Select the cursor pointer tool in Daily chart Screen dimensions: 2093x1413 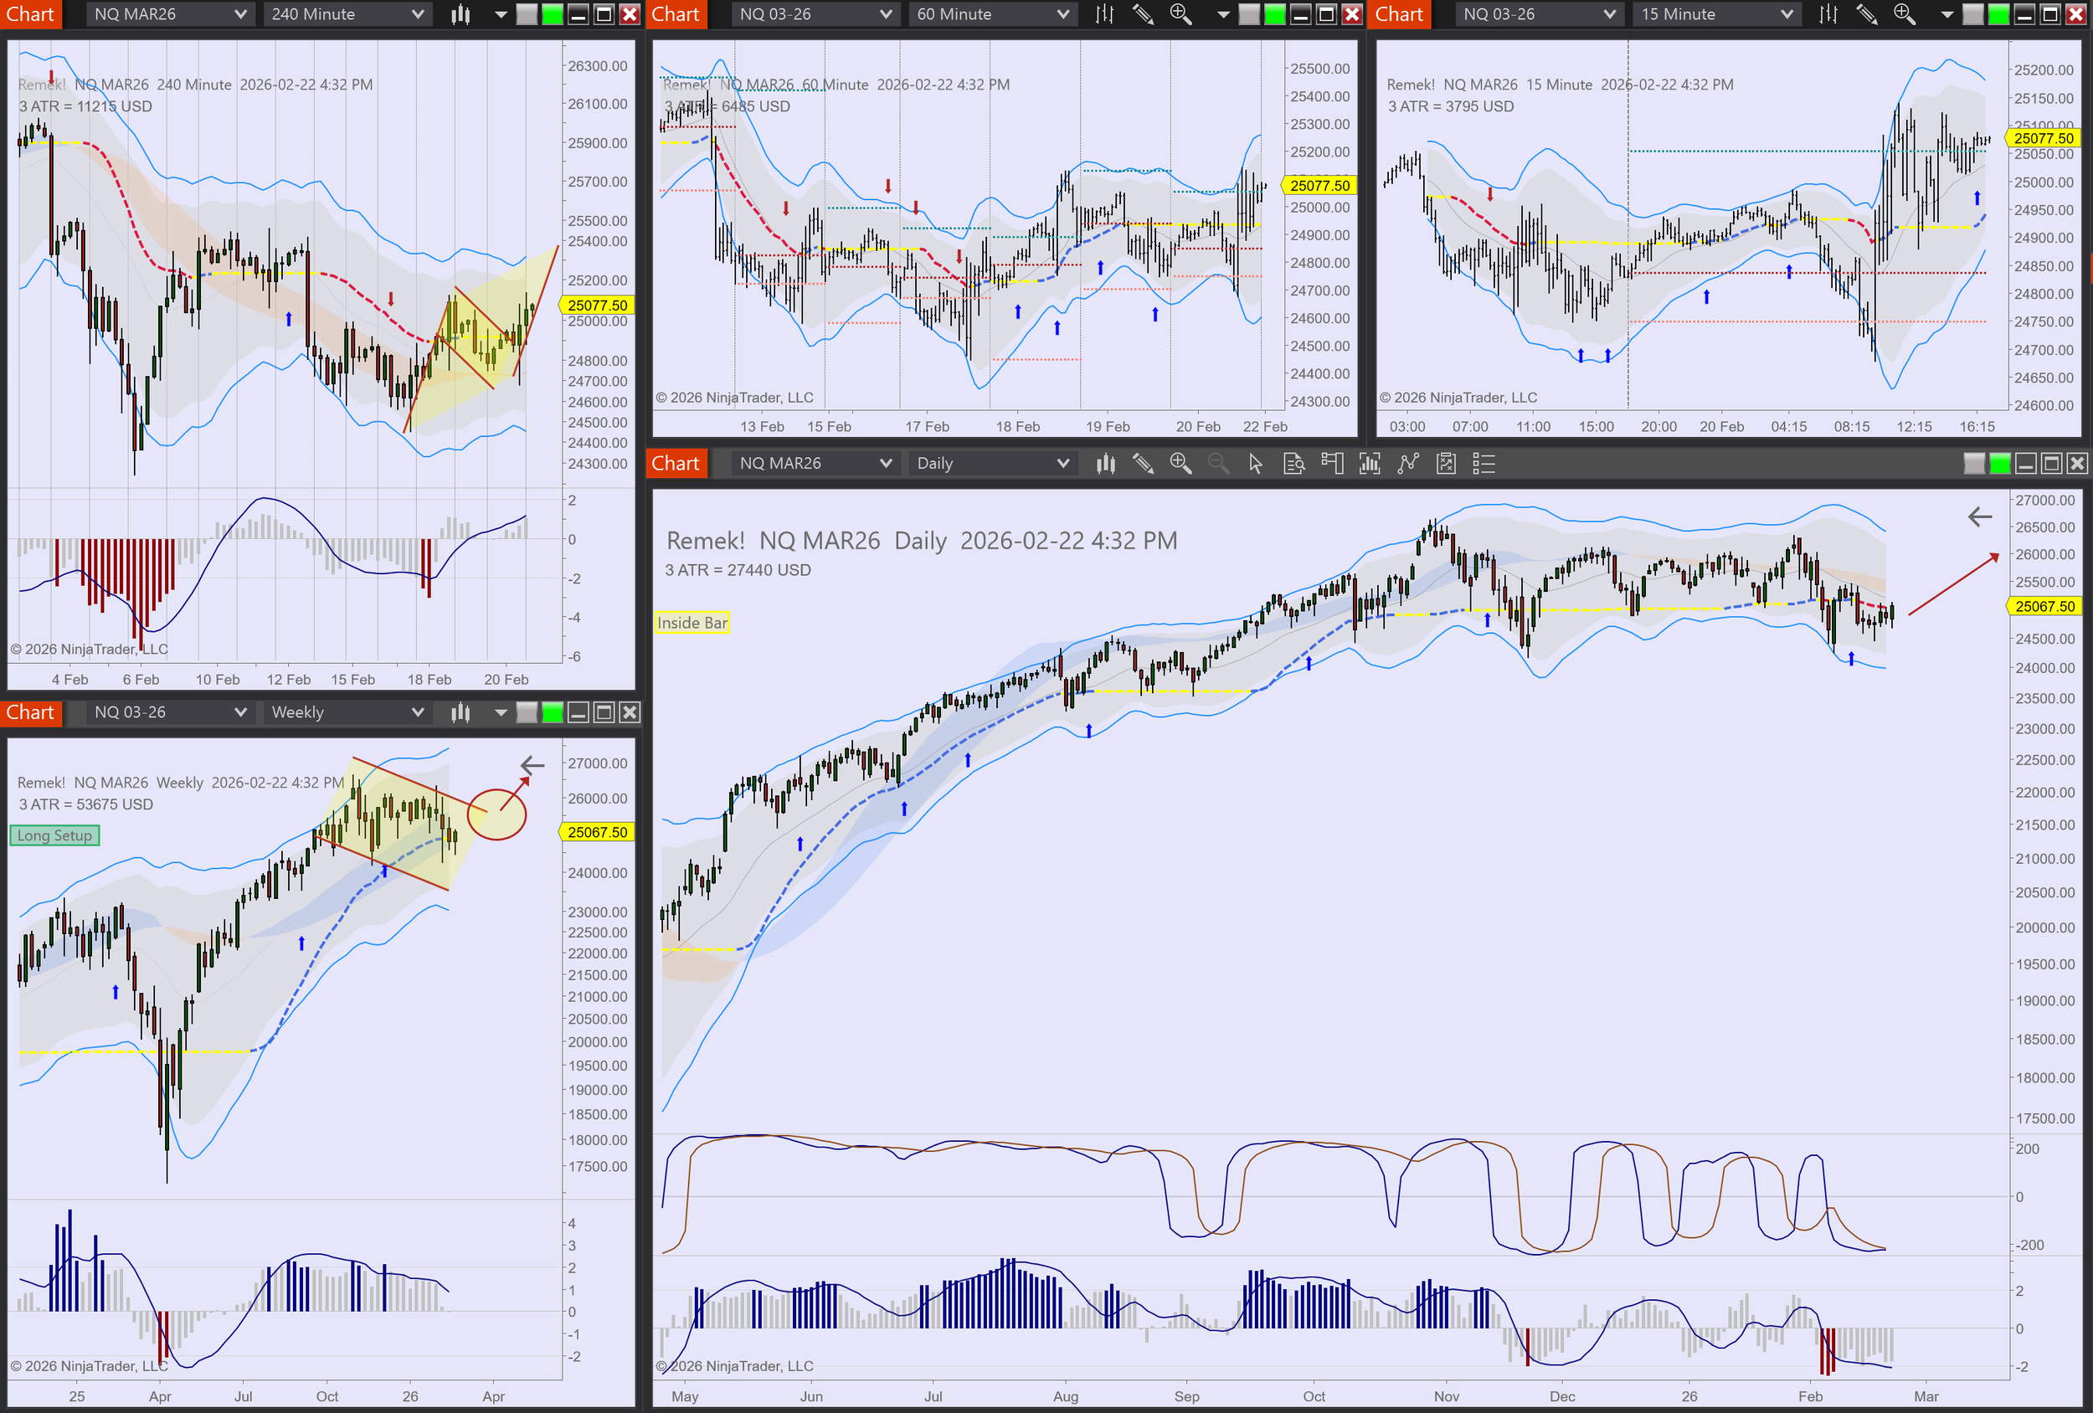pos(1256,464)
